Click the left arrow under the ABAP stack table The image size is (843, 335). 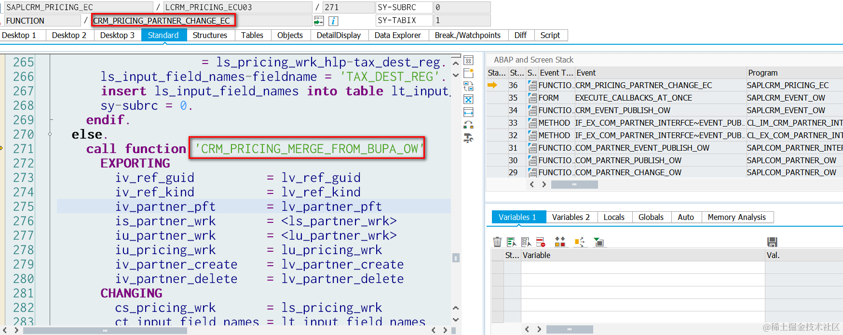[x=532, y=184]
